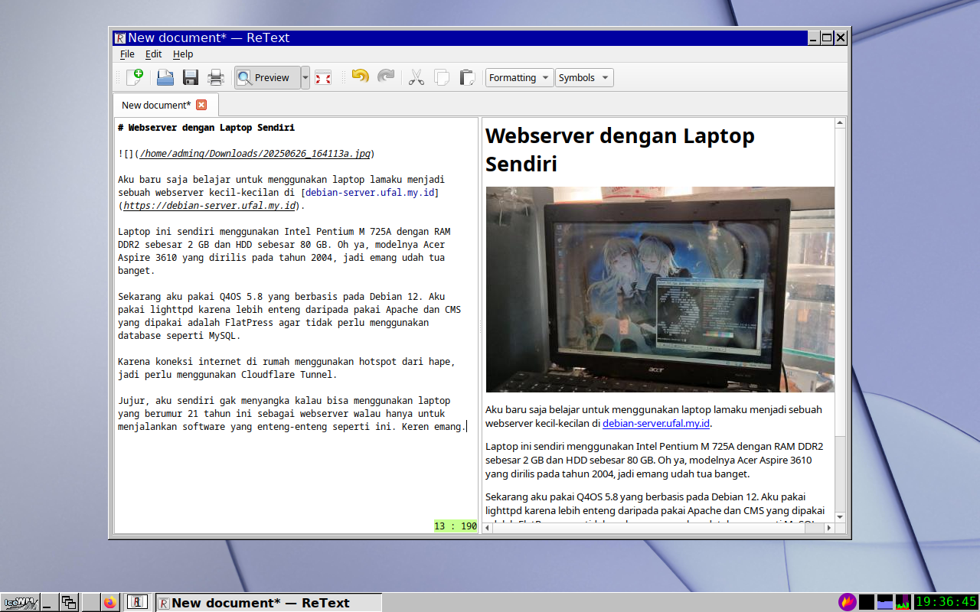Place cursor at end after 'Keren emang.'
This screenshot has width=980, height=612.
[466, 427]
